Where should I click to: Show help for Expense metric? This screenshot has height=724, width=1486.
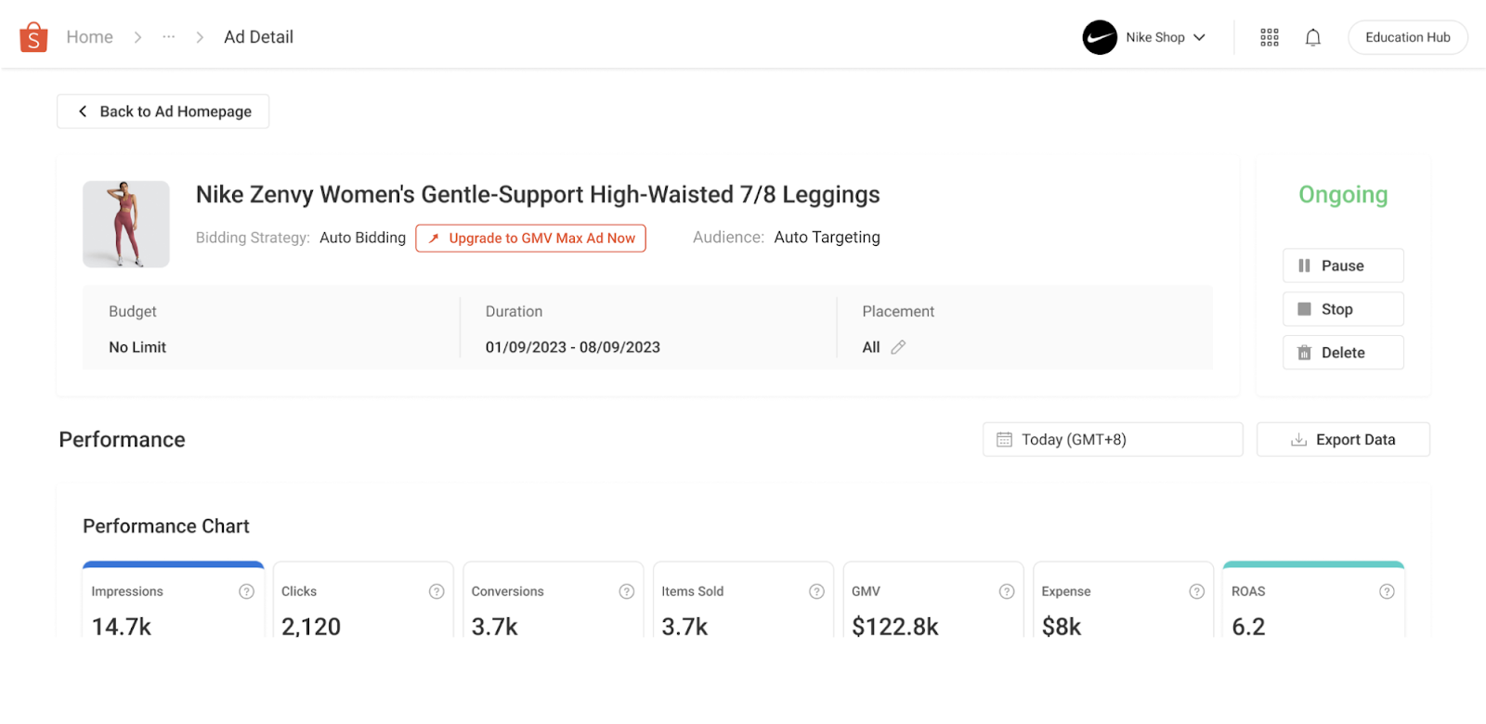[x=1197, y=591]
